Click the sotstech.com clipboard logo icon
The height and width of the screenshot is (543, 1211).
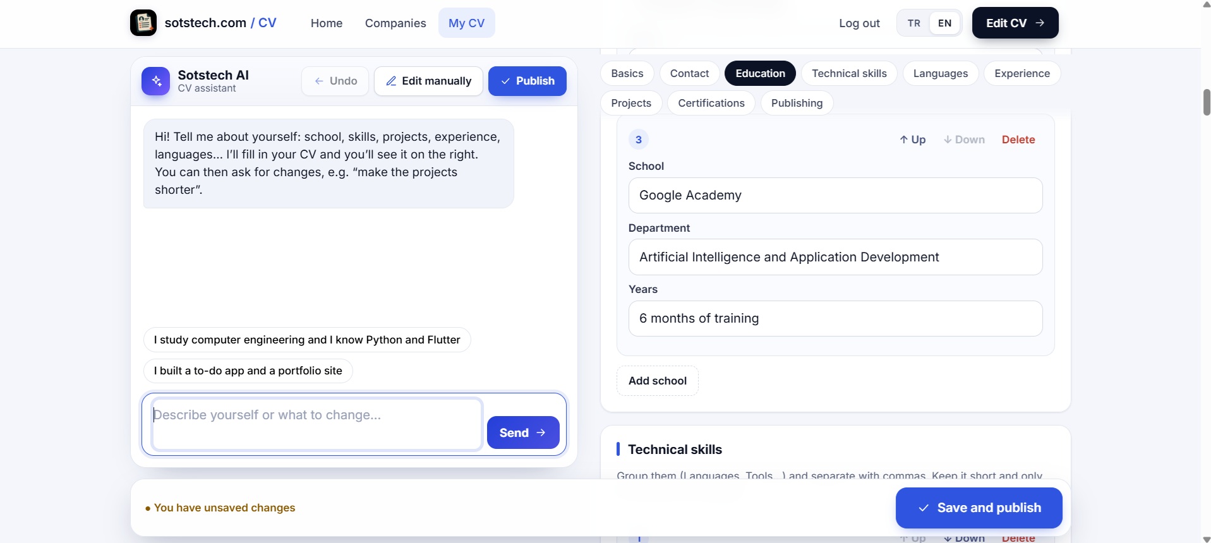pyautogui.click(x=143, y=23)
